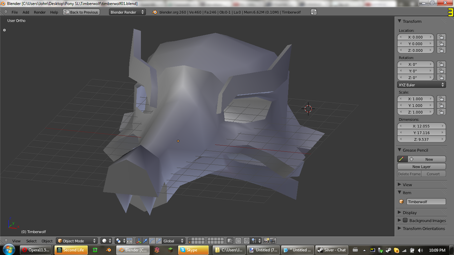Open the Global orientation dropdown
The height and width of the screenshot is (255, 454).
(173, 241)
